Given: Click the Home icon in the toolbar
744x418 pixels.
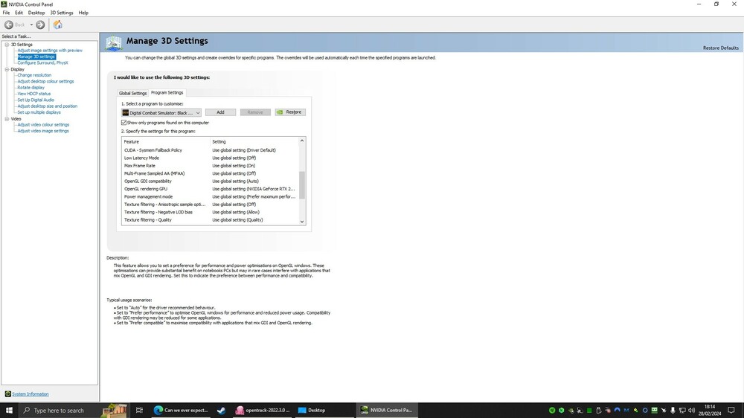Looking at the screenshot, I should click(x=58, y=25).
